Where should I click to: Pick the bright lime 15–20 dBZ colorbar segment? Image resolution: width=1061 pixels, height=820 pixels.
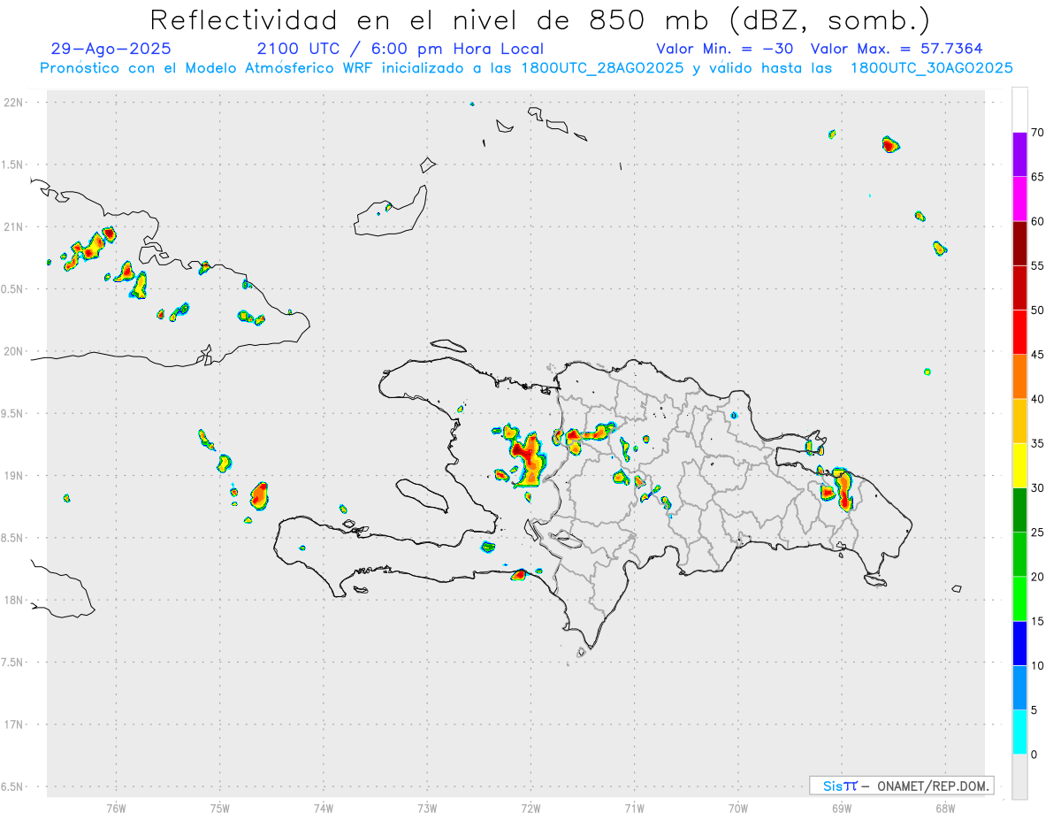pos(1019,599)
